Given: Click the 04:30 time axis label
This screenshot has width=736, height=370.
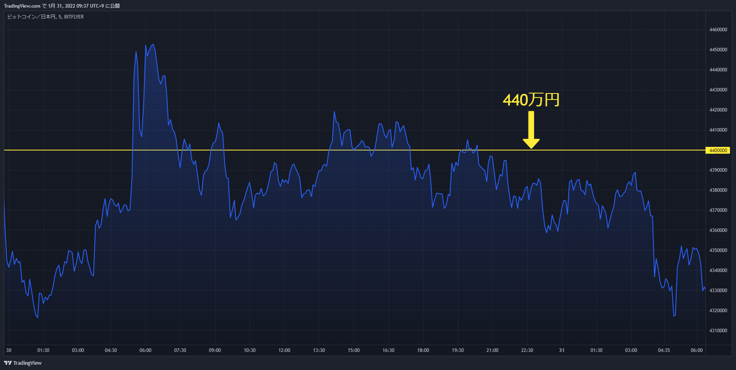Looking at the screenshot, I should point(111,350).
